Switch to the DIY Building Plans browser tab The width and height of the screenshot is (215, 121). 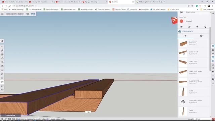pyautogui.click(x=148, y=2)
